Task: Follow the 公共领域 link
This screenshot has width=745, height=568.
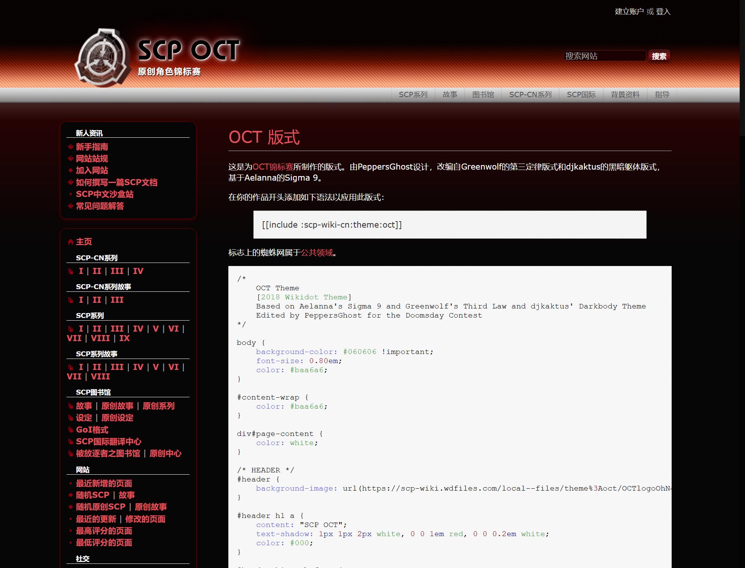Action: 316,253
